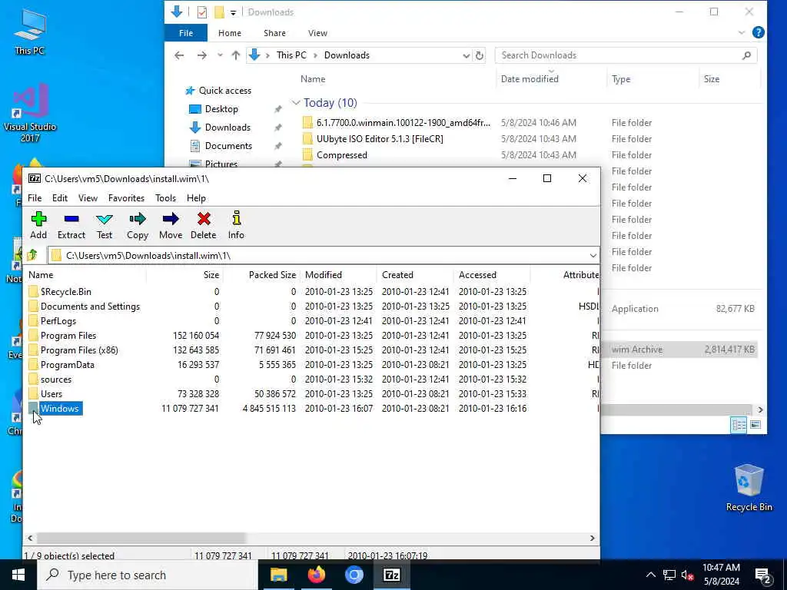Open File Explorer from taskbar
Screen dimensions: 787x590
tap(278, 575)
